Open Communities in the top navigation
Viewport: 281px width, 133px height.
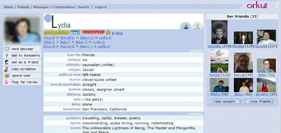tap(63, 7)
